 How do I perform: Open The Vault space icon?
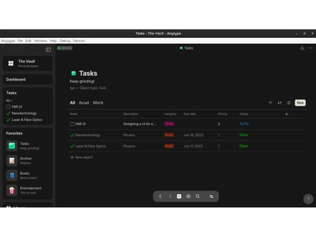click(11, 63)
